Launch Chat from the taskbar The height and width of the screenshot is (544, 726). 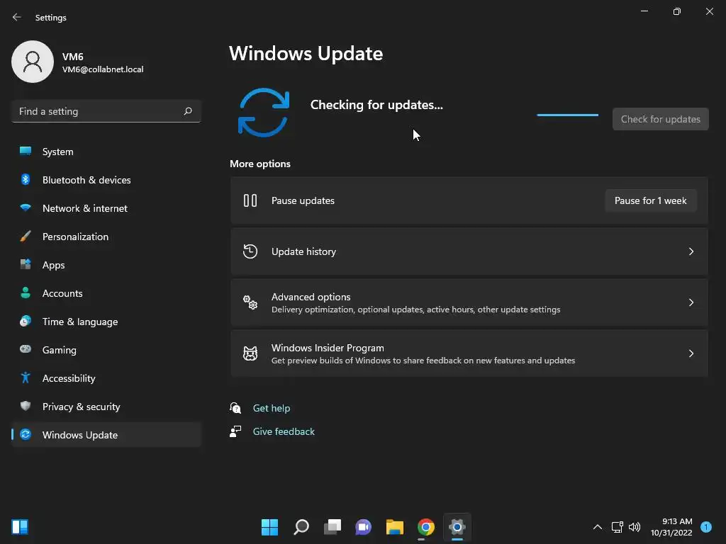[364, 527]
